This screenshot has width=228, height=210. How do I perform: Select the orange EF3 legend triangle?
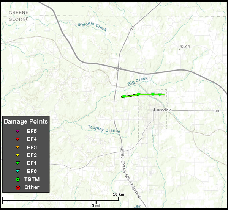17,147
